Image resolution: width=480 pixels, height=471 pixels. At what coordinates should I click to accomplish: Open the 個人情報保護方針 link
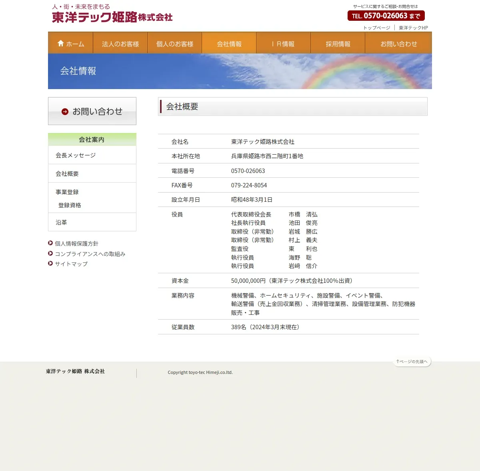tap(76, 243)
